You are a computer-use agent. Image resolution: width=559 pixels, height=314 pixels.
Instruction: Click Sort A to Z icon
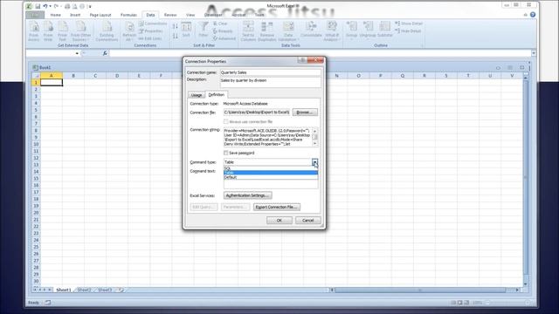[175, 27]
